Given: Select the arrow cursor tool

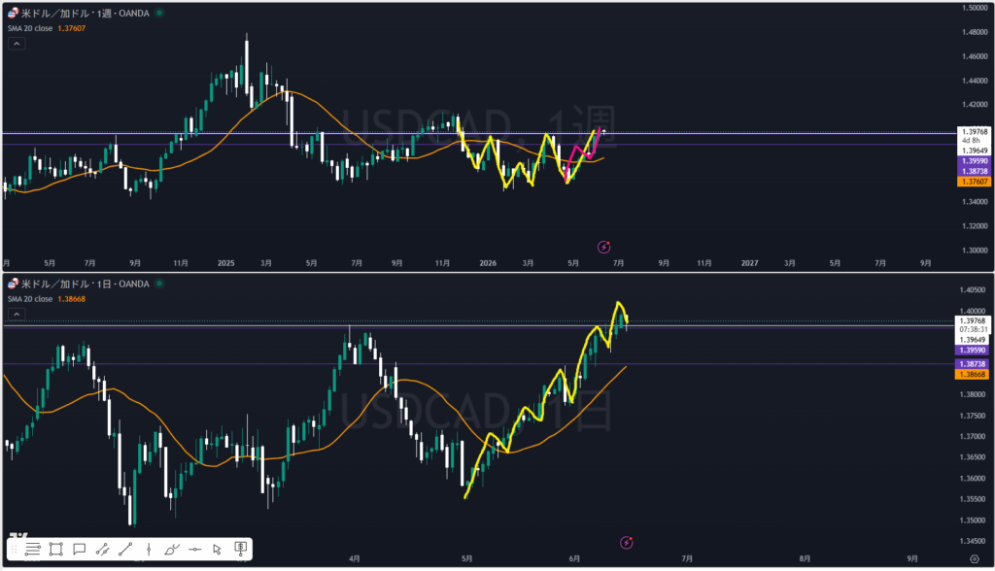Looking at the screenshot, I should pos(217,549).
